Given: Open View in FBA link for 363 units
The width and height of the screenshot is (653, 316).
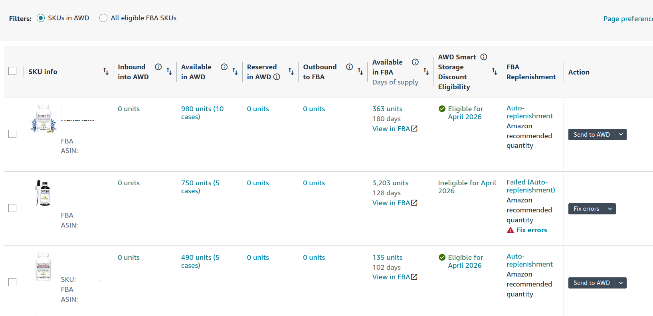Looking at the screenshot, I should click(394, 129).
